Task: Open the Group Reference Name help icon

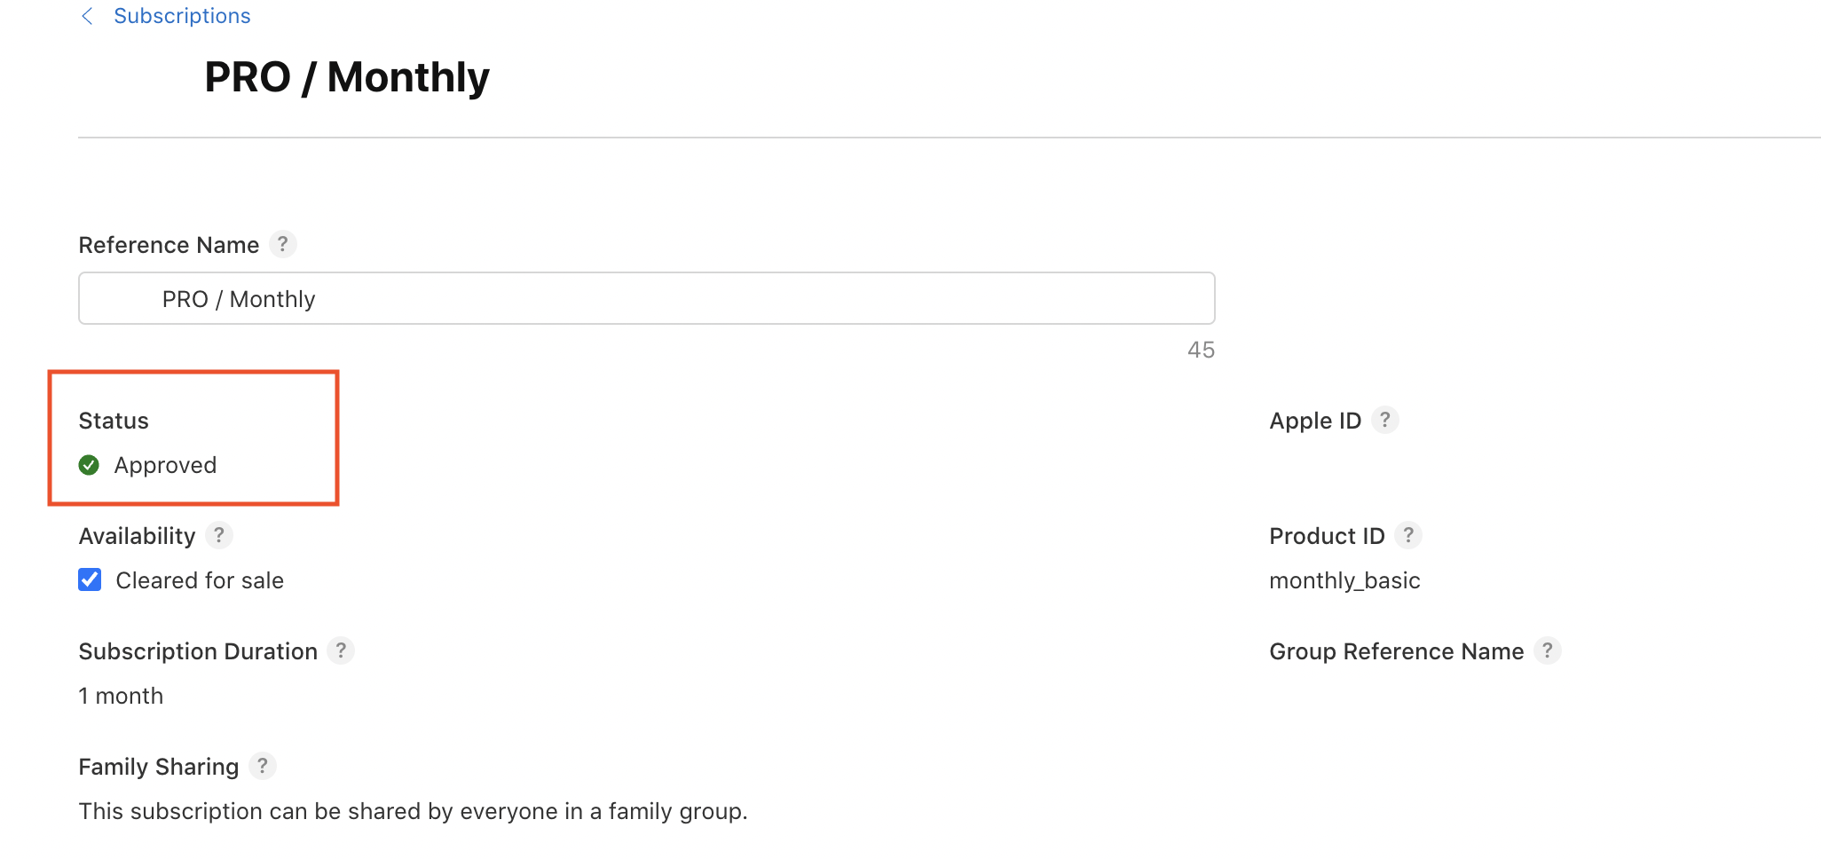Action: coord(1547,650)
